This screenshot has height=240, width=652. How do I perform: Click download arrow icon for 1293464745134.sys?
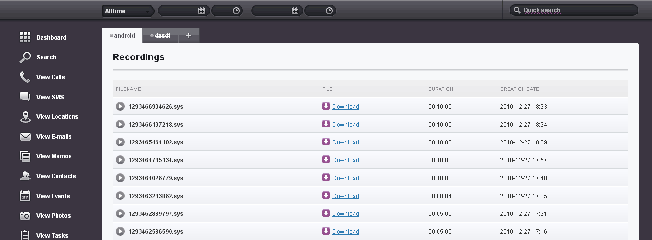pyautogui.click(x=326, y=159)
